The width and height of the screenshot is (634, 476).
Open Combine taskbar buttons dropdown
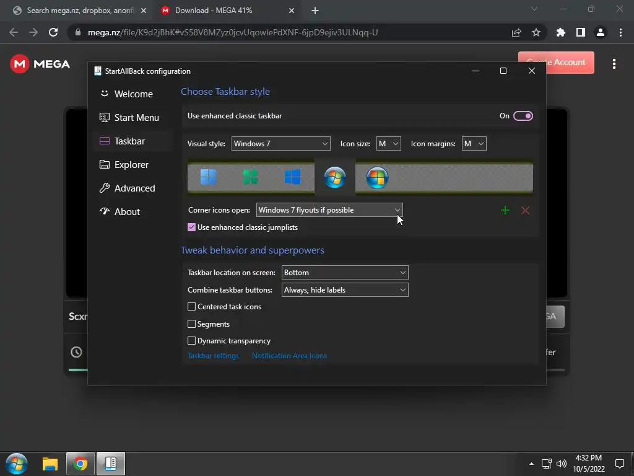click(345, 290)
